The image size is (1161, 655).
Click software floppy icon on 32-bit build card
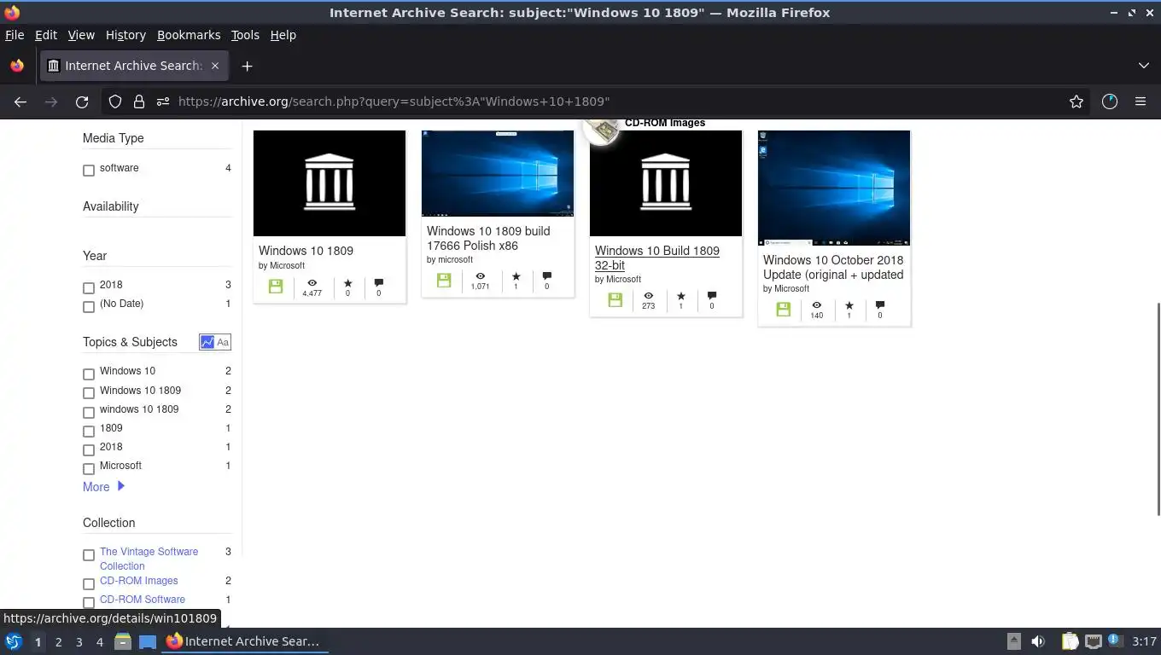pyautogui.click(x=615, y=299)
